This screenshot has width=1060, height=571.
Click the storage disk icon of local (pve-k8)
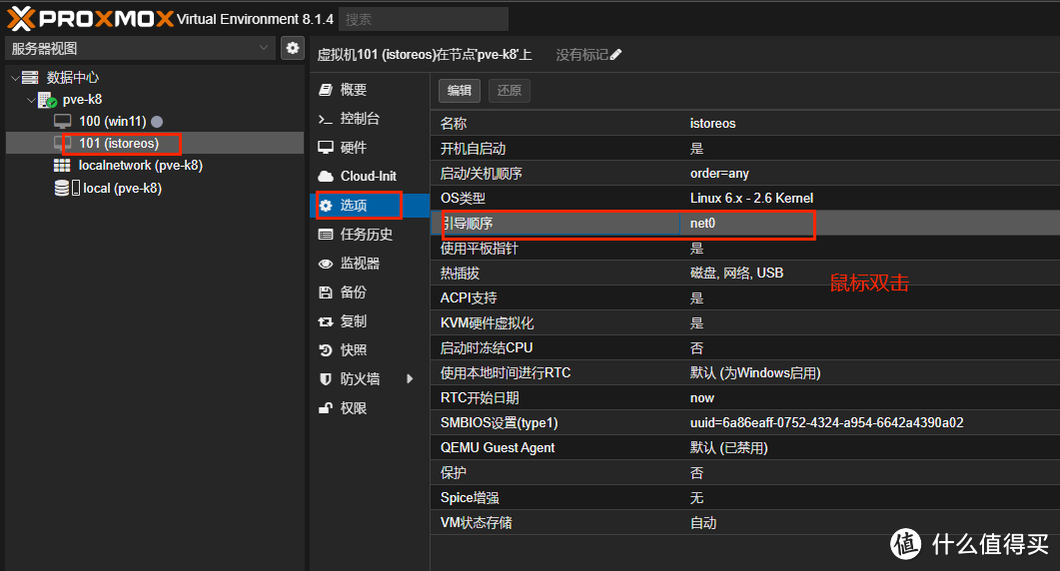[62, 188]
